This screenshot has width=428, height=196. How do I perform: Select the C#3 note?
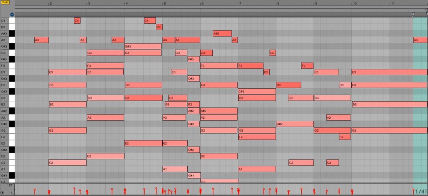257,92
